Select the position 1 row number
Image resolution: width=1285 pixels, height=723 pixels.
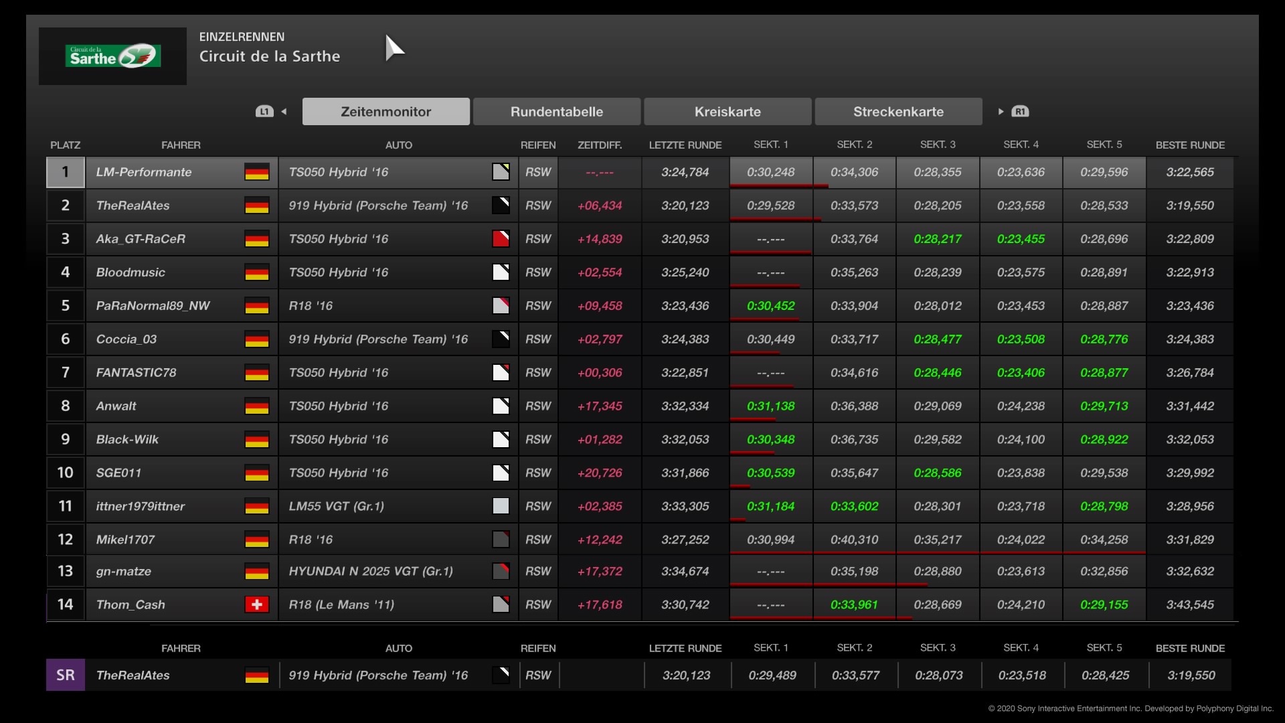click(x=65, y=172)
